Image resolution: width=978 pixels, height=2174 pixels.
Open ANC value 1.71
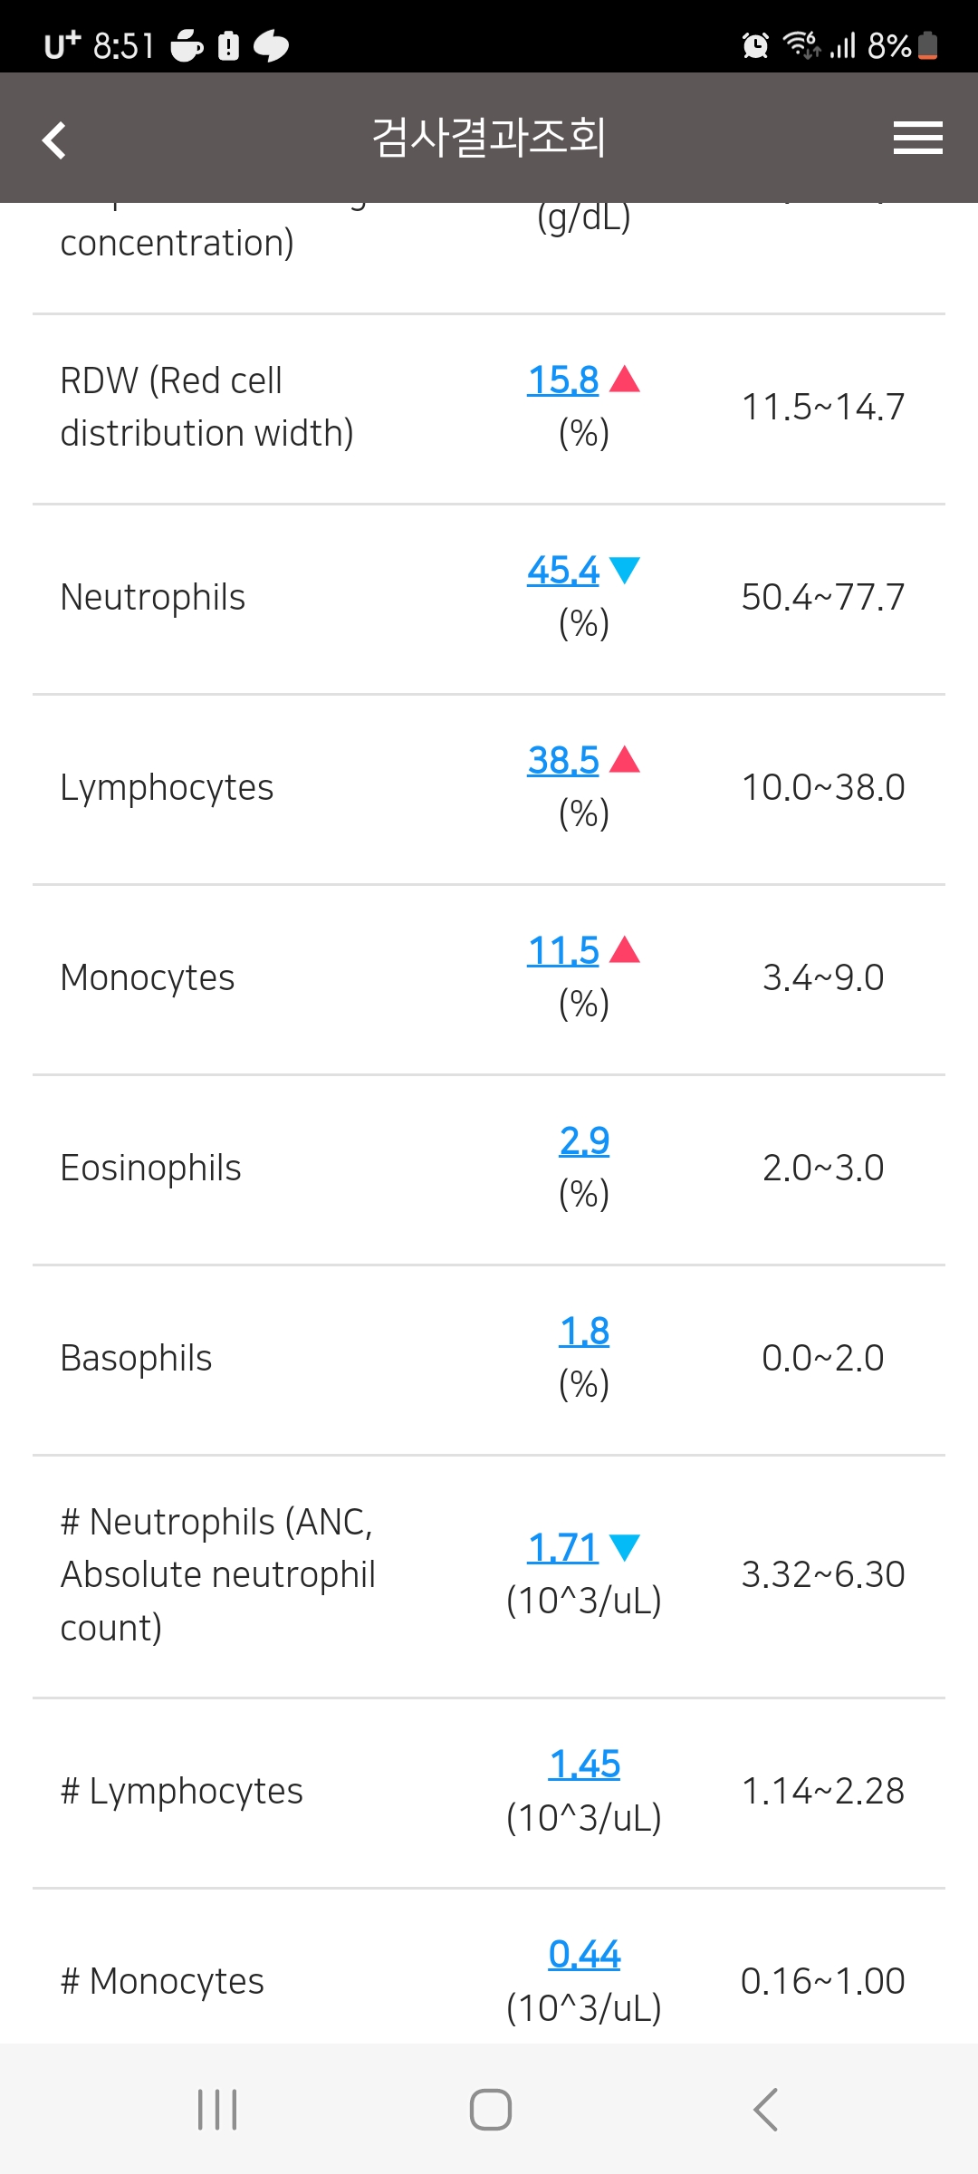(563, 1547)
